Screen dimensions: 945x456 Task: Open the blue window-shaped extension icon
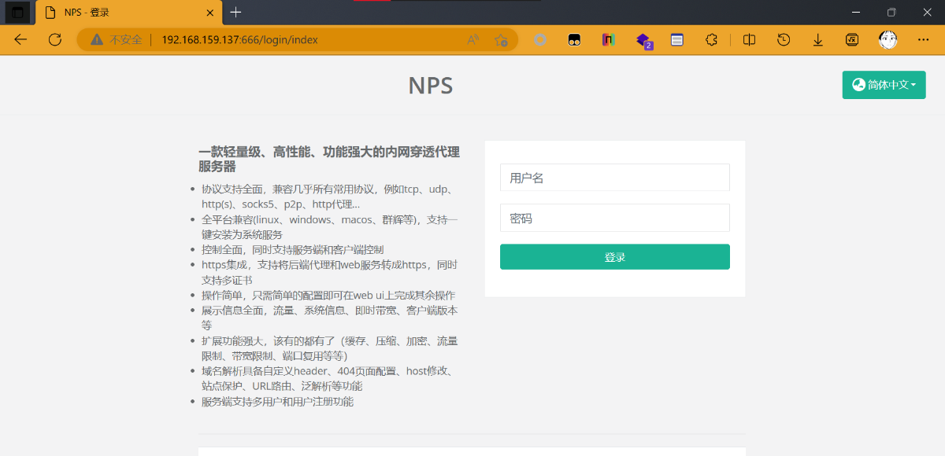(676, 40)
